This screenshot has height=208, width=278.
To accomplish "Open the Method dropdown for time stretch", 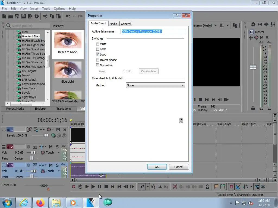I will [156, 85].
